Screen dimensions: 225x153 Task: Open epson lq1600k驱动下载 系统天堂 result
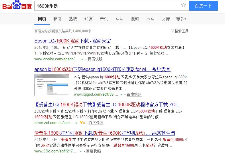[x=102, y=69]
